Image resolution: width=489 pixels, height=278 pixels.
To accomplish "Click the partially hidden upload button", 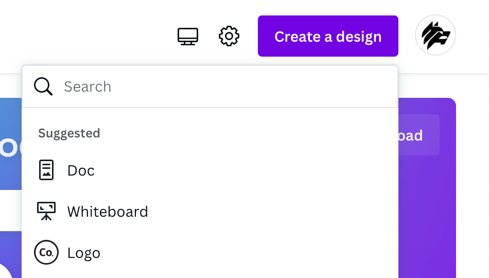I will click(418, 135).
